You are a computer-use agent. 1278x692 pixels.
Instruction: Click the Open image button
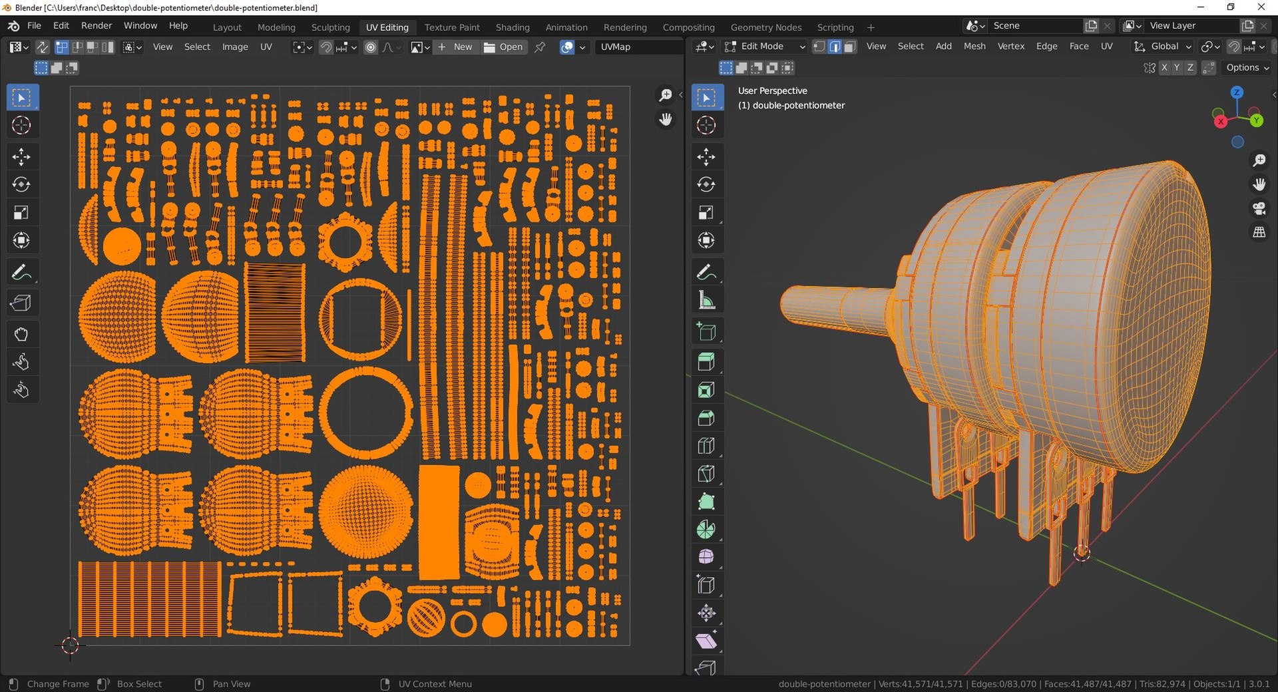503,47
